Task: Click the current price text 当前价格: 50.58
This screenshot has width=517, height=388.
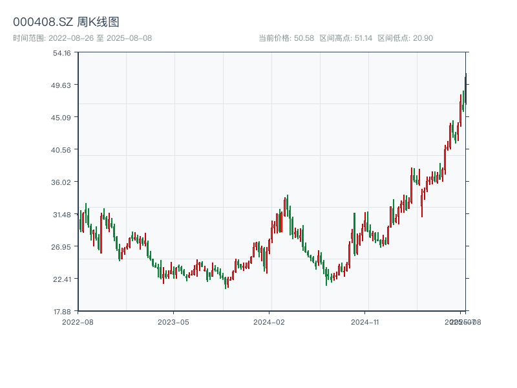Action: pyautogui.click(x=286, y=38)
